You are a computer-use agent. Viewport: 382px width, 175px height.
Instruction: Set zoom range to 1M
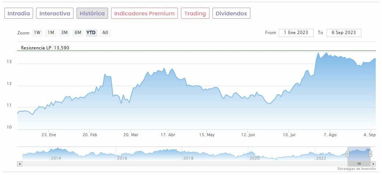point(51,33)
